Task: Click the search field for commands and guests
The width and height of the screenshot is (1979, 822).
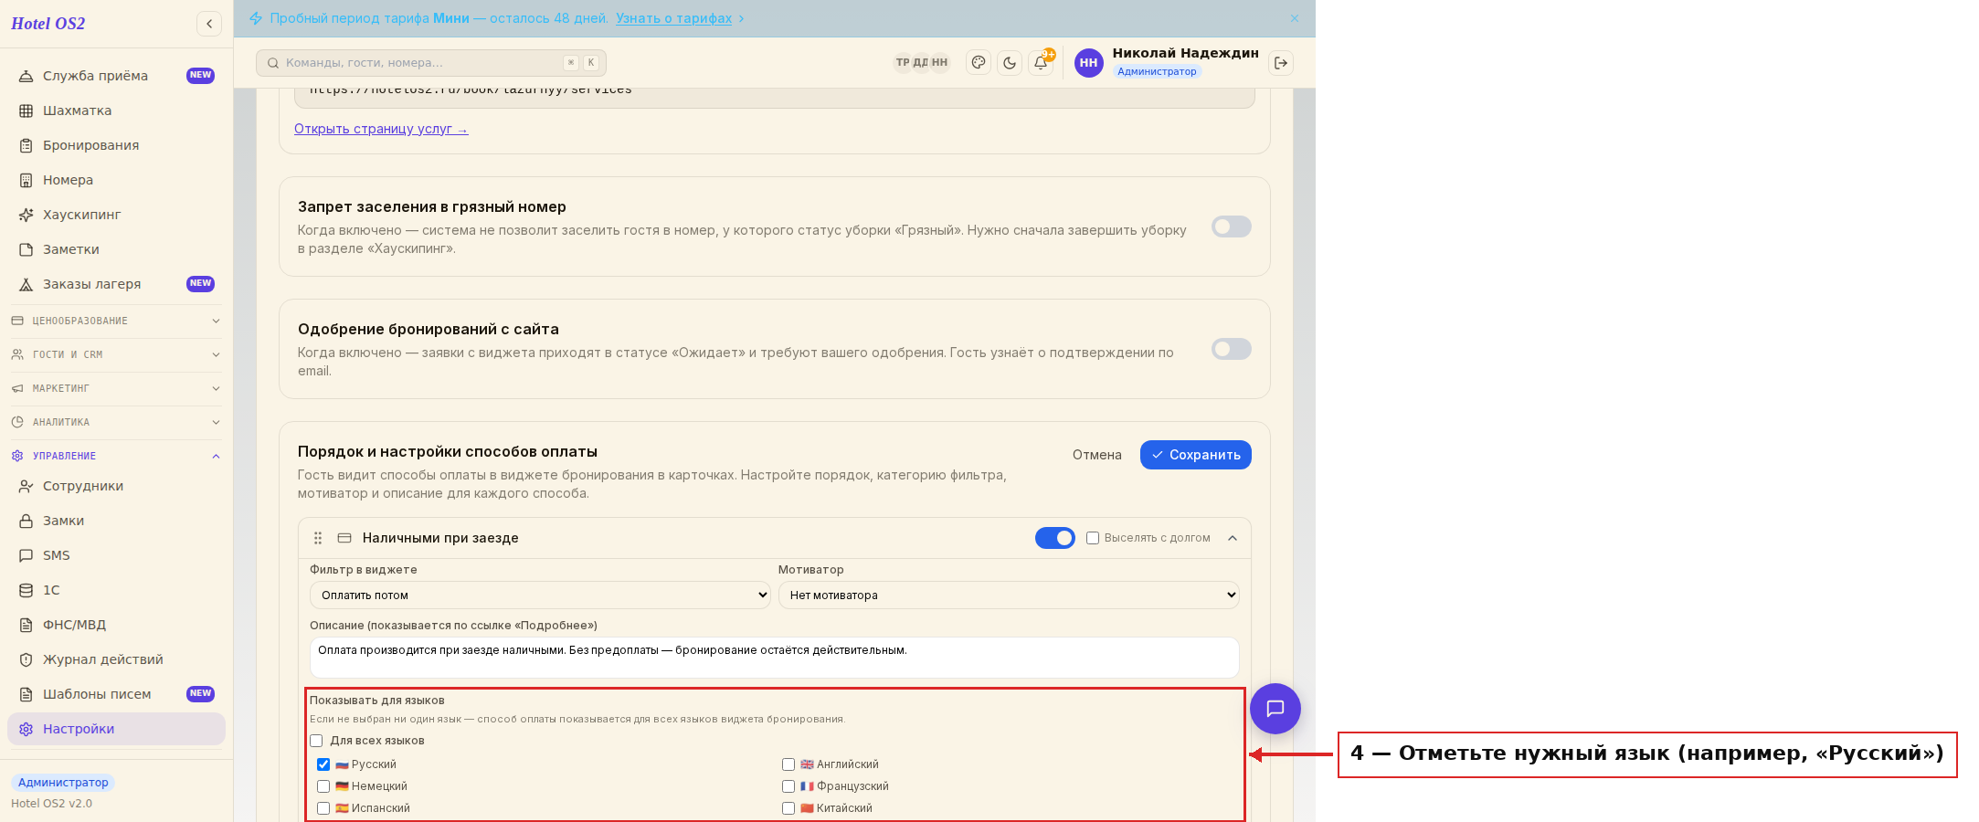Action: coord(431,63)
